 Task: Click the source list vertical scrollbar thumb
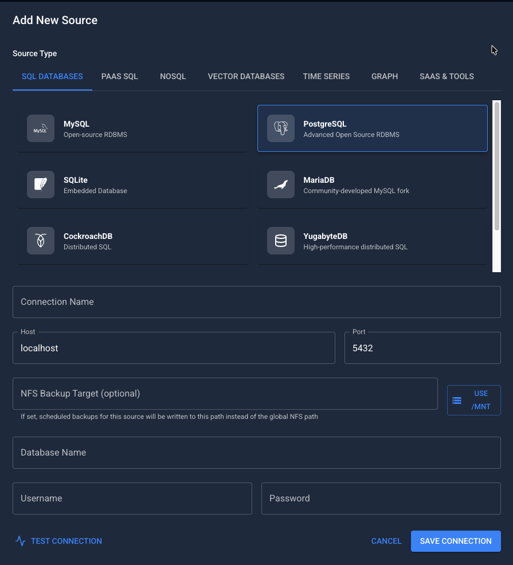click(497, 166)
